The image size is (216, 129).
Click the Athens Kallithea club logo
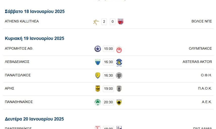96,22
